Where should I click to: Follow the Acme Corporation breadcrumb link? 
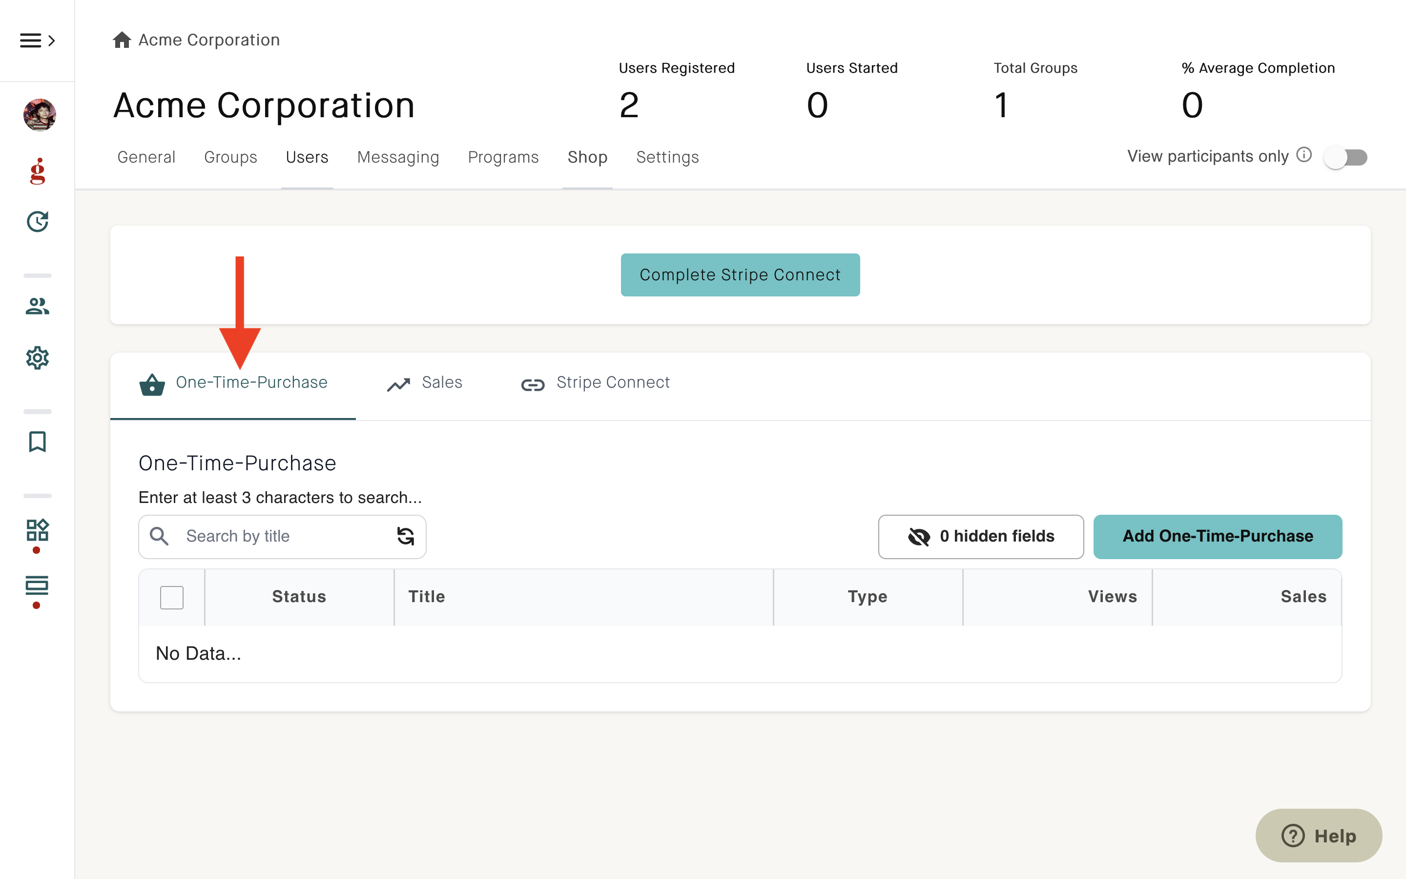(209, 40)
